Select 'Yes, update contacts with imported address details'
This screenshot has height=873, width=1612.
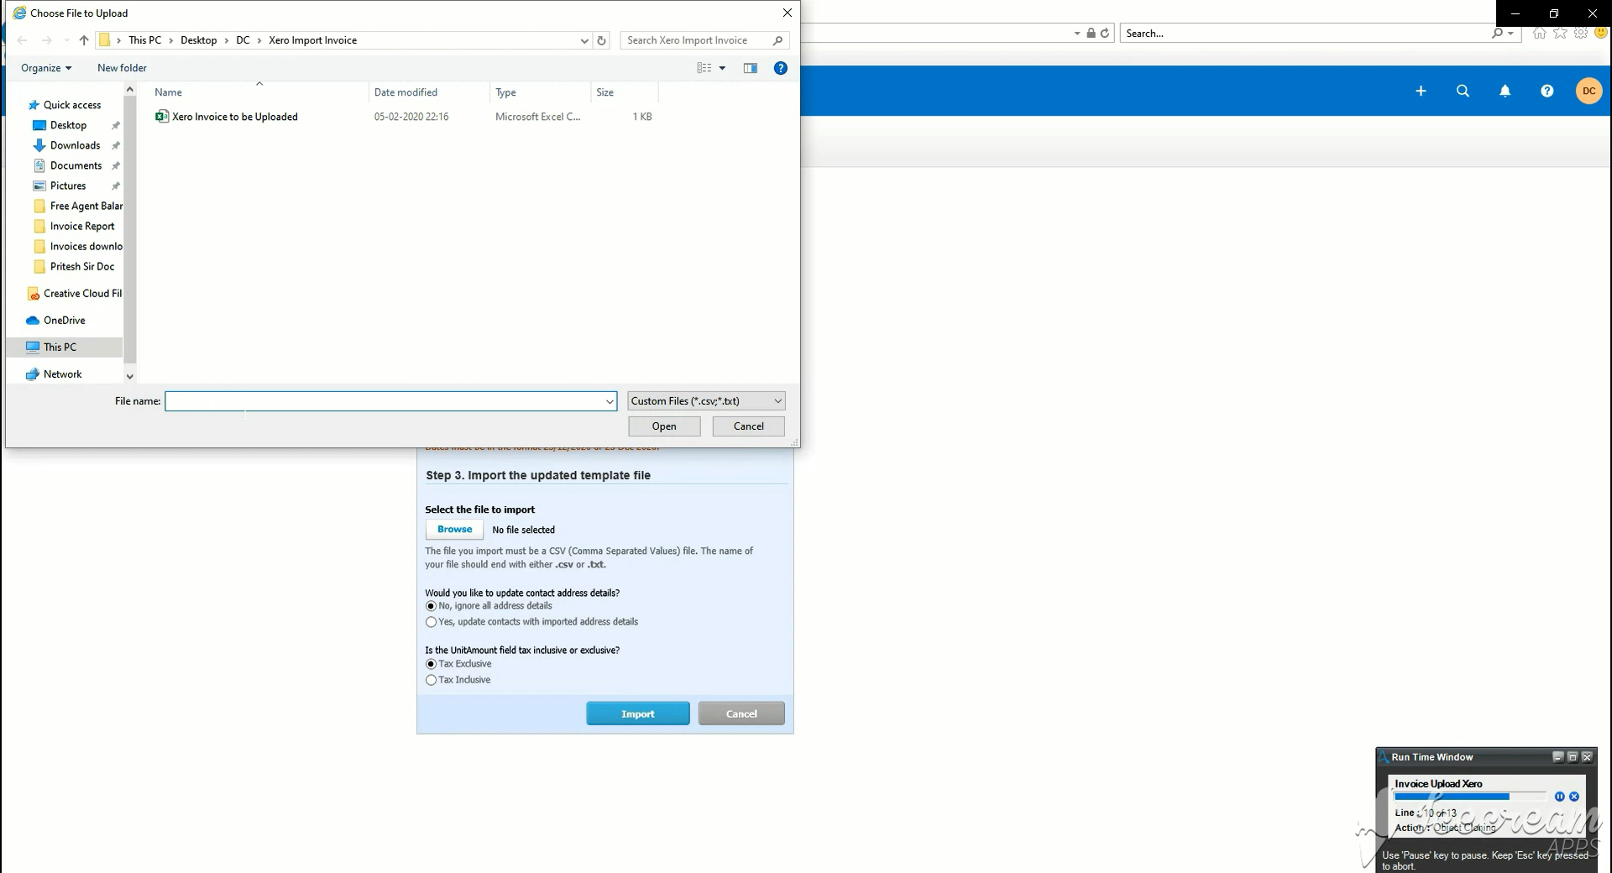(x=431, y=622)
